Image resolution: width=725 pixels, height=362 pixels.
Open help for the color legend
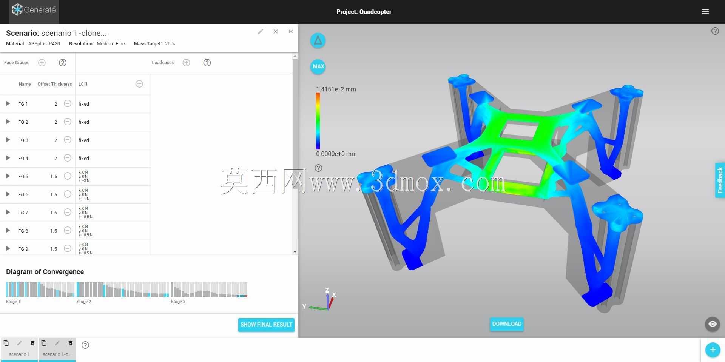pyautogui.click(x=318, y=168)
